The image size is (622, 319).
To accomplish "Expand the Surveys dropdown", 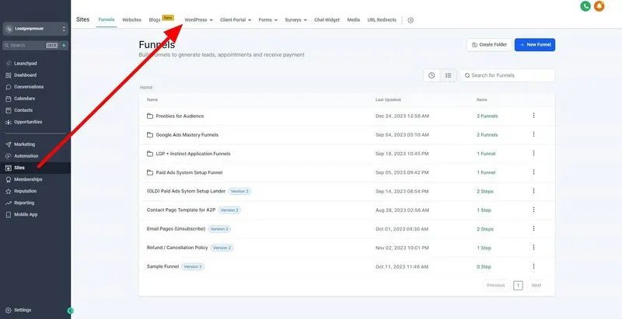I will (x=296, y=19).
